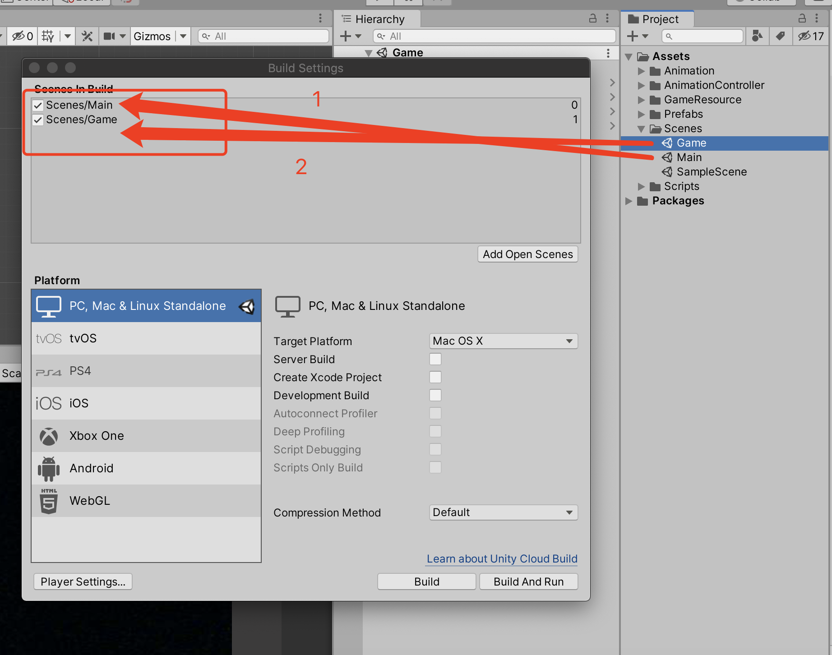Expand the Prefabs folder
832x655 pixels.
[x=641, y=115]
